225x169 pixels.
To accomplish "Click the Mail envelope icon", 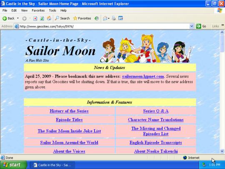I will (105, 18).
